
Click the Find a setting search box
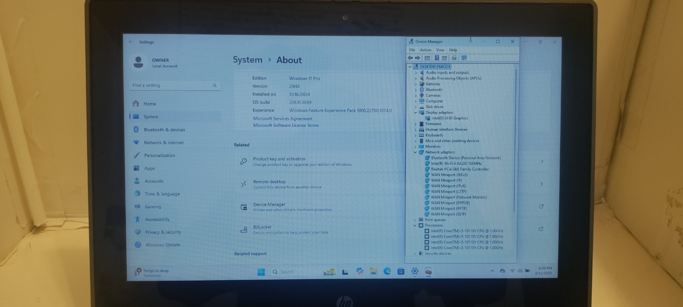coord(174,85)
